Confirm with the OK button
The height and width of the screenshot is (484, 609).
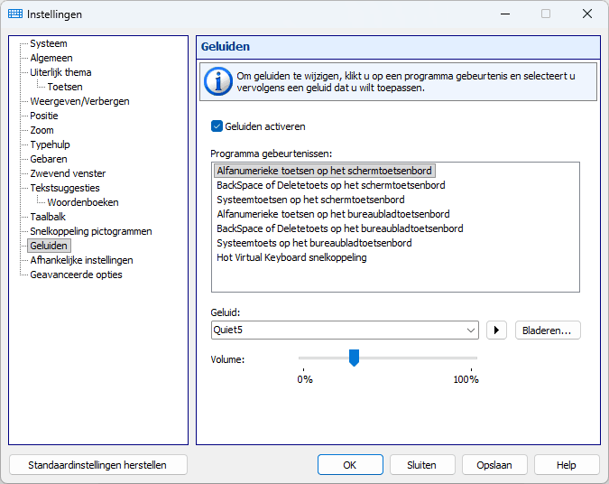pos(350,465)
